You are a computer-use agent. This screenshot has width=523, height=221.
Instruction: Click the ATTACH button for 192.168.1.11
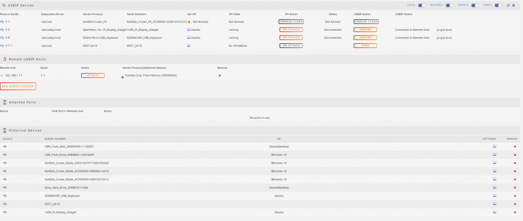tap(93, 76)
